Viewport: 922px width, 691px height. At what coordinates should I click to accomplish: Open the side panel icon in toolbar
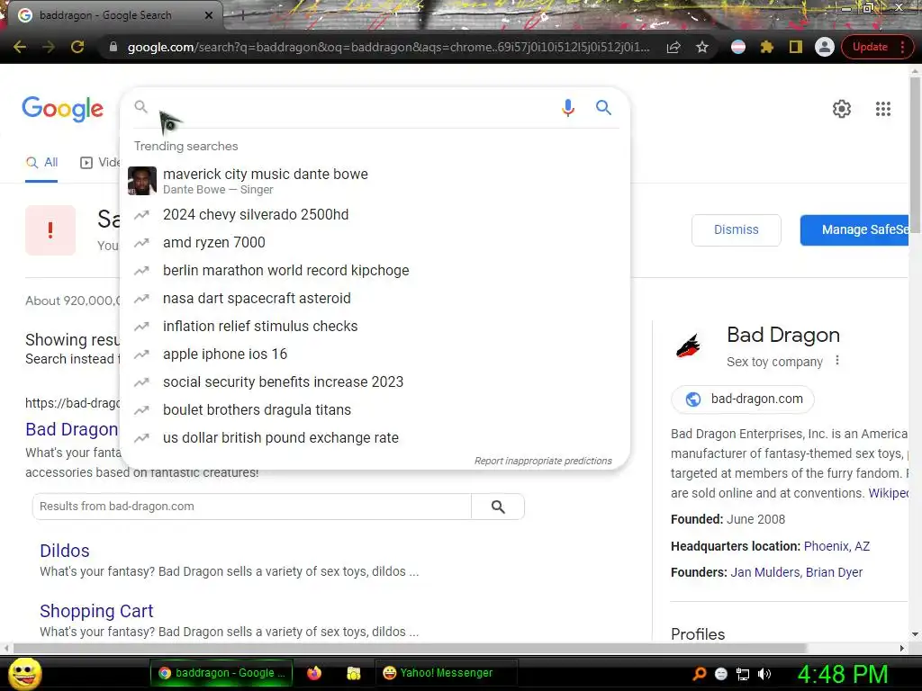pos(796,47)
